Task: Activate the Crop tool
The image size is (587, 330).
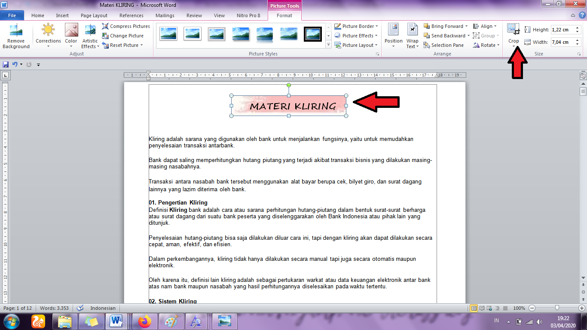Action: pos(514,32)
